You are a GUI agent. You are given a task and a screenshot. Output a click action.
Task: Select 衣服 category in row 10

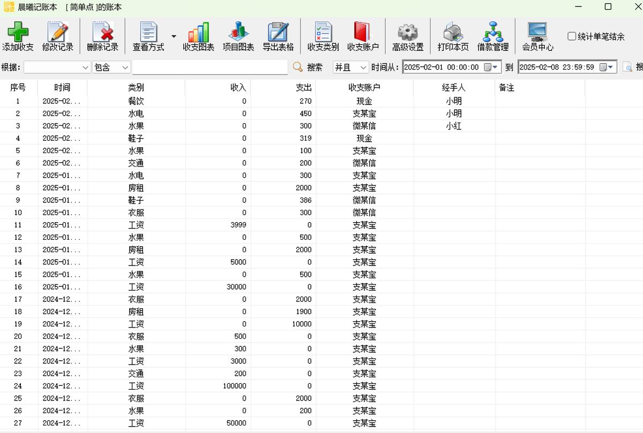[136, 212]
